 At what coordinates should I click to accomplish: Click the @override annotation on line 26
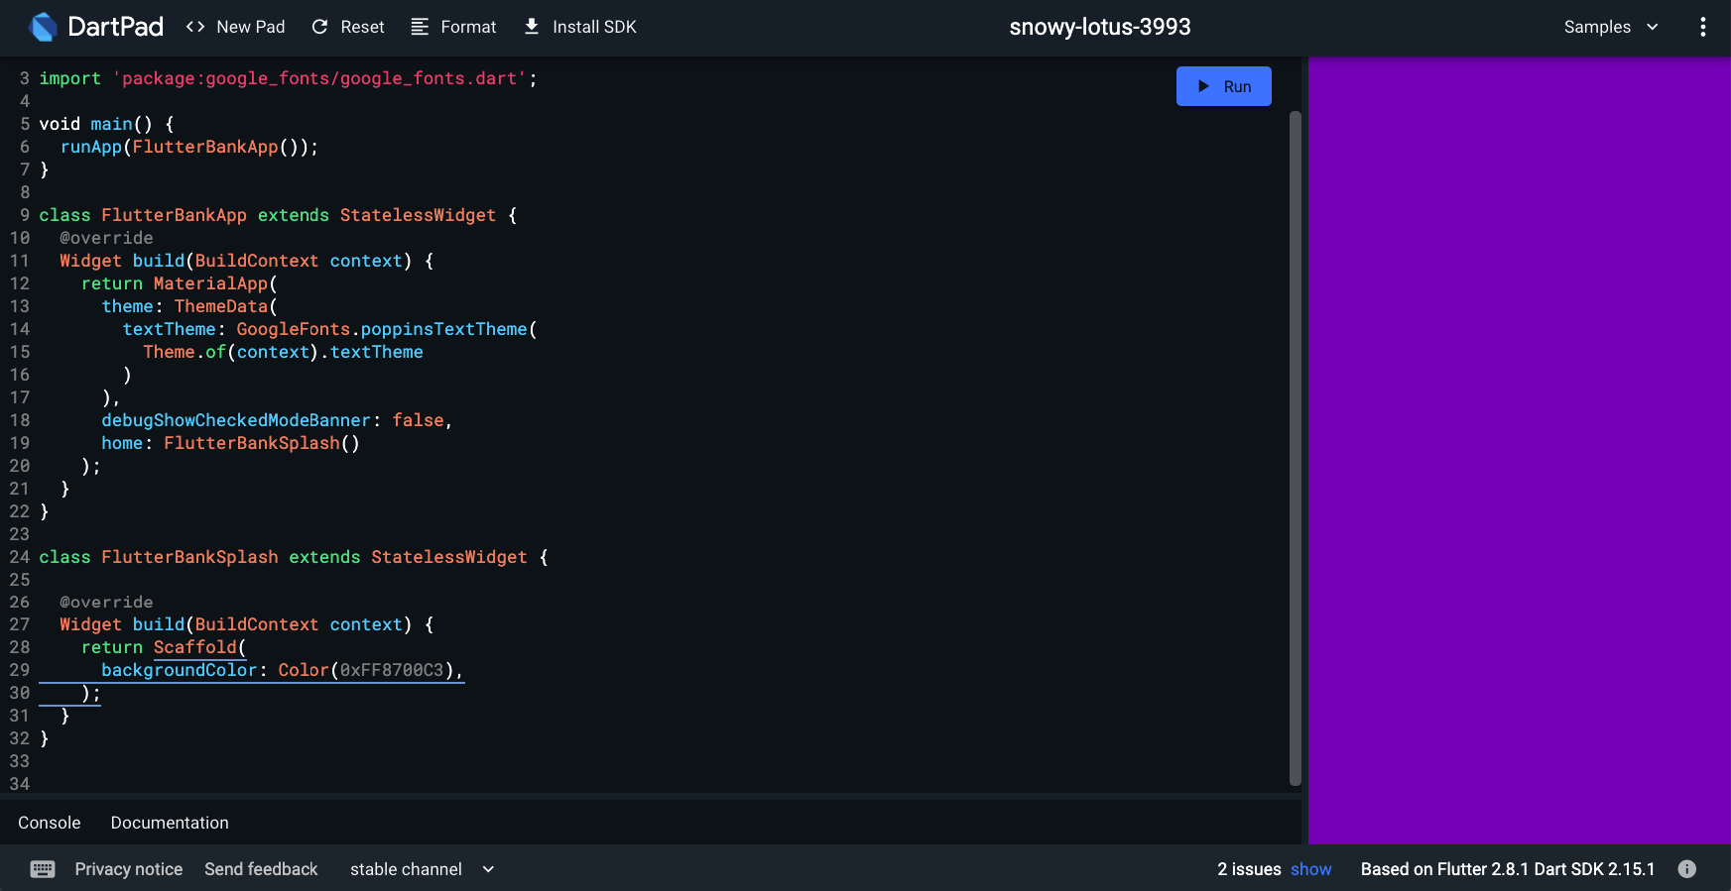click(x=106, y=602)
